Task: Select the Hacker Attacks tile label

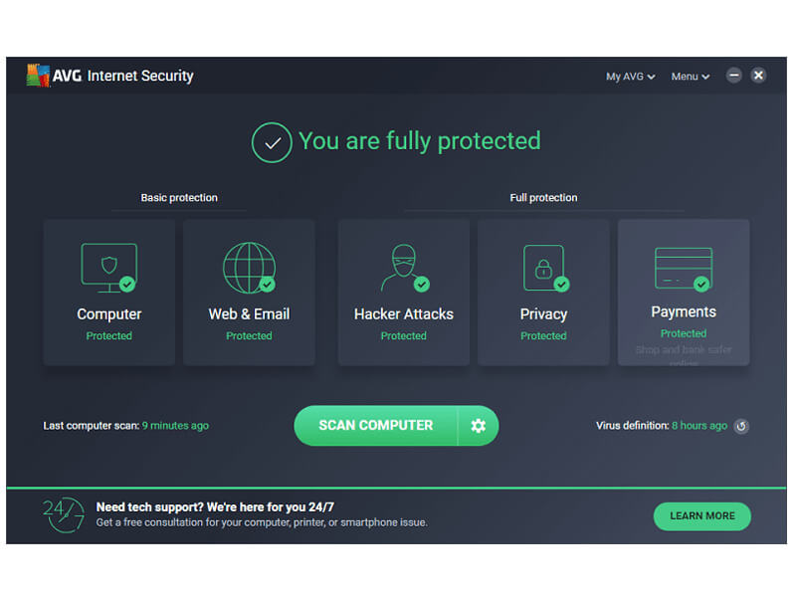Action: click(x=404, y=313)
